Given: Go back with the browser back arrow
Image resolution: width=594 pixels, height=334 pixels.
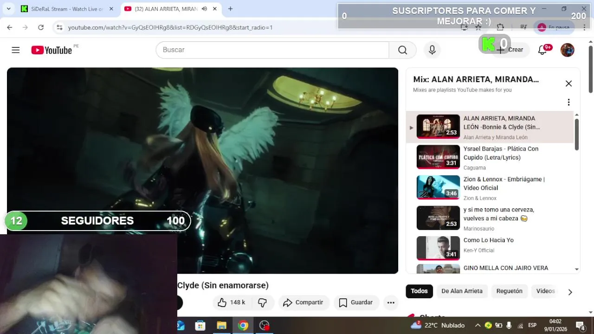Looking at the screenshot, I should (10, 27).
